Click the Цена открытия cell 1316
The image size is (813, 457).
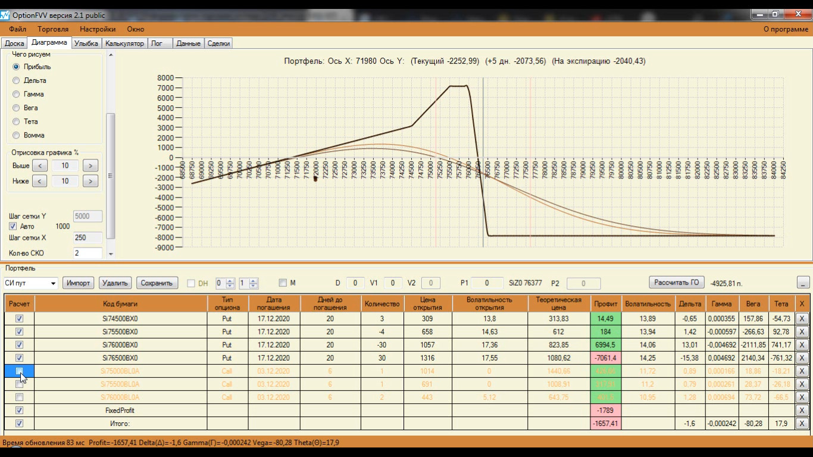pos(428,358)
